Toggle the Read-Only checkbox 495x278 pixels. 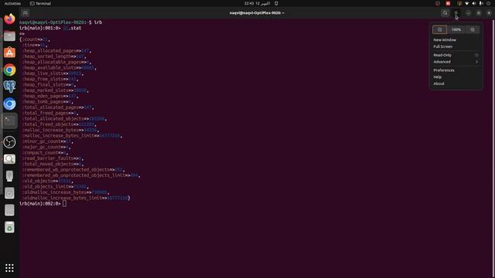click(x=476, y=55)
